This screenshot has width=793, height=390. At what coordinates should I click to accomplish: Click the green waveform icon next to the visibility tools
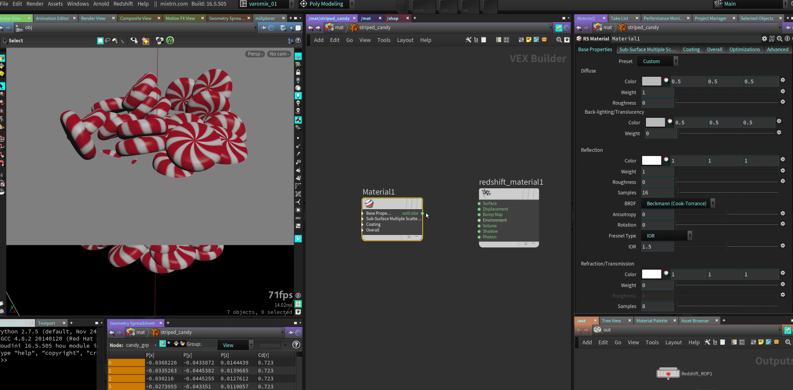170,41
